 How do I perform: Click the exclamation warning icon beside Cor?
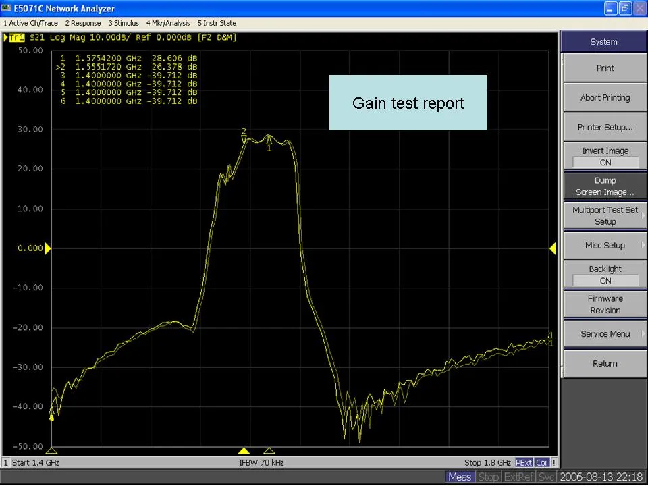coord(553,462)
